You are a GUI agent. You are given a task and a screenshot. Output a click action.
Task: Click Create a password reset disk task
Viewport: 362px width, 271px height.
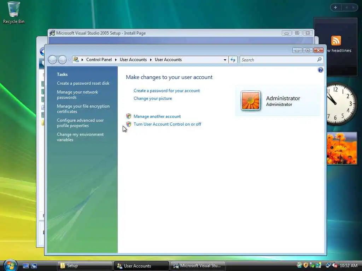(x=83, y=83)
